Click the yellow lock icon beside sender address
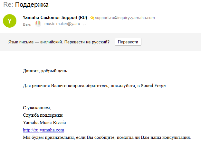Screen dimensions: 201x144 pyautogui.click(x=92, y=18)
